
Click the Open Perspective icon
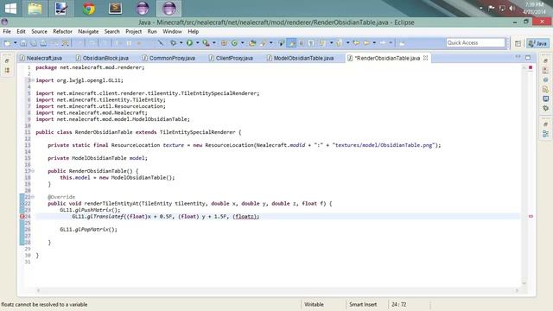(518, 43)
